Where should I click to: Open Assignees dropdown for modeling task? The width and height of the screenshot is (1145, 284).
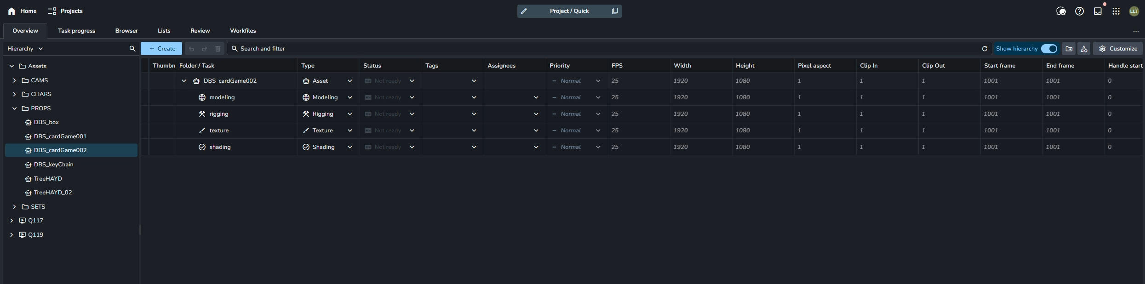[536, 97]
